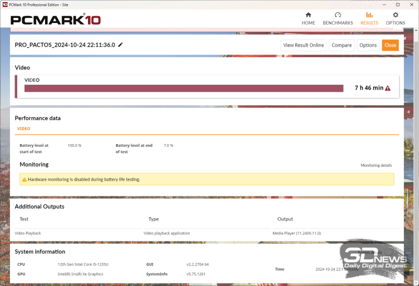The width and height of the screenshot is (419, 286).
Task: Click the 7.0 % battery end value
Action: 168,146
